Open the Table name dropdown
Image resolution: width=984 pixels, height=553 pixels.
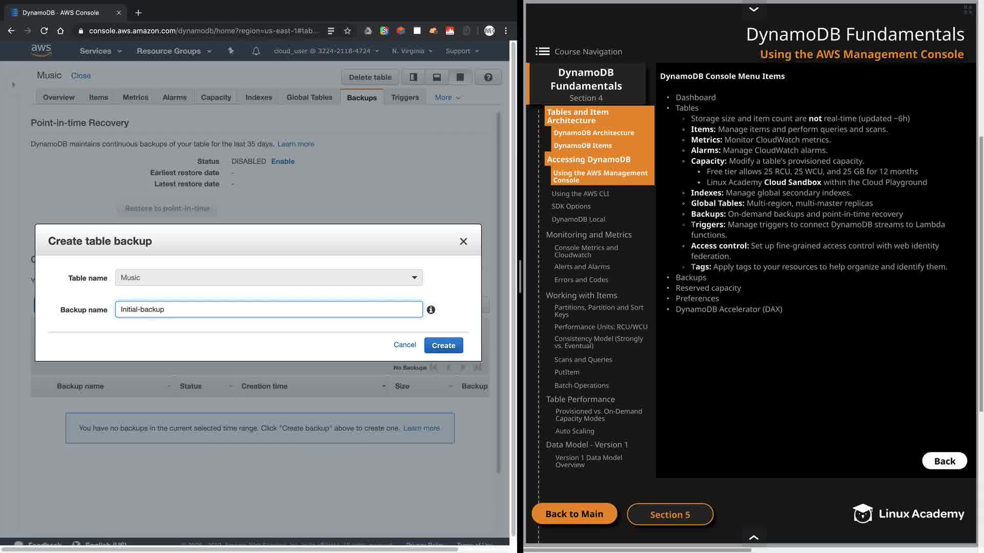click(269, 278)
